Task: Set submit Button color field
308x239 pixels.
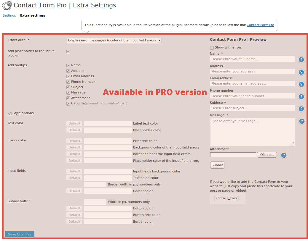Action: pos(108,208)
